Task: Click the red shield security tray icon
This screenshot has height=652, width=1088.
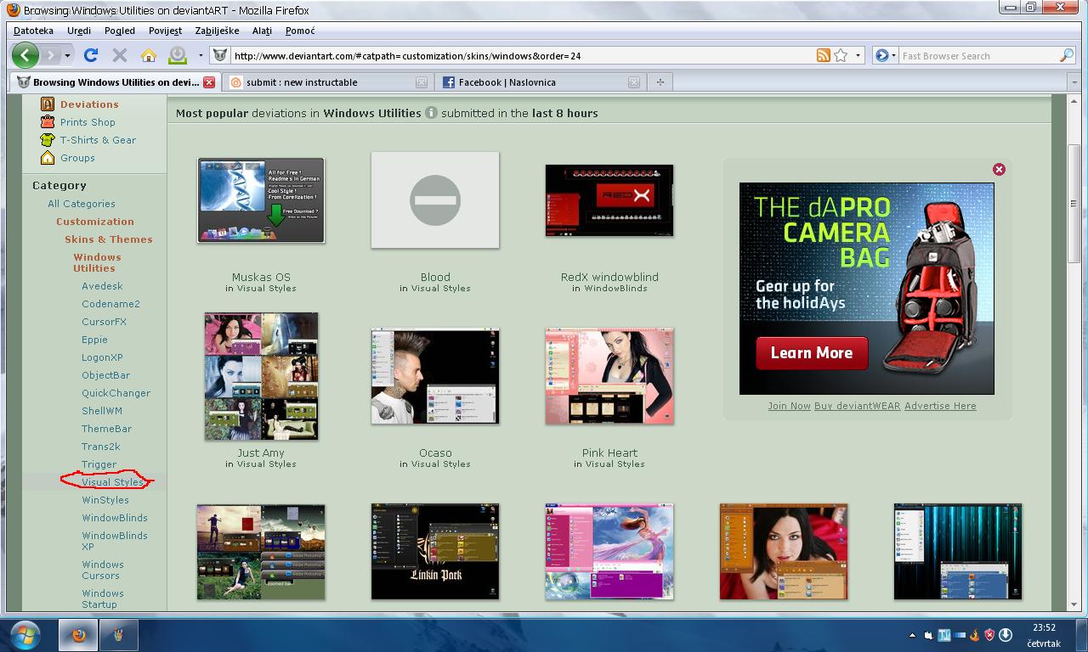Action: 989,635
